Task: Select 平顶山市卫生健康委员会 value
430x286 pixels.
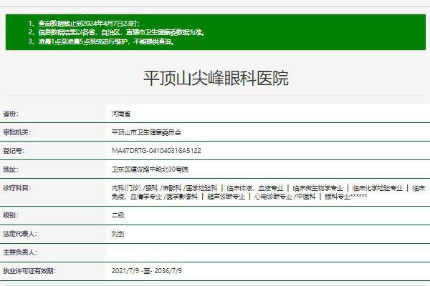Action: [x=146, y=132]
